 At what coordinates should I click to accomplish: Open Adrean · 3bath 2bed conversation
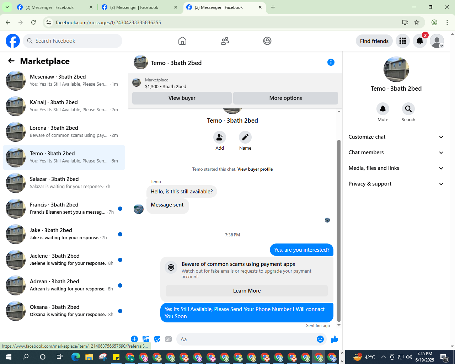tap(64, 285)
